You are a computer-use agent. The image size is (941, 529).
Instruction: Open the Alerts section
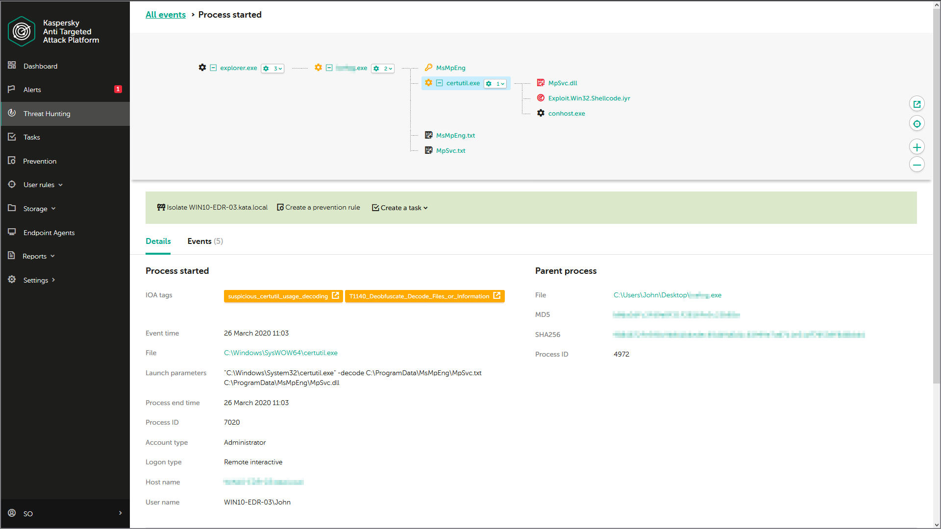(x=32, y=90)
